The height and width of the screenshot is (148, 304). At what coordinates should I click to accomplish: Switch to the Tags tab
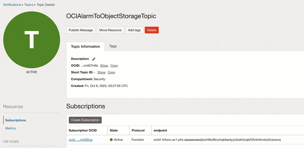[113, 46]
